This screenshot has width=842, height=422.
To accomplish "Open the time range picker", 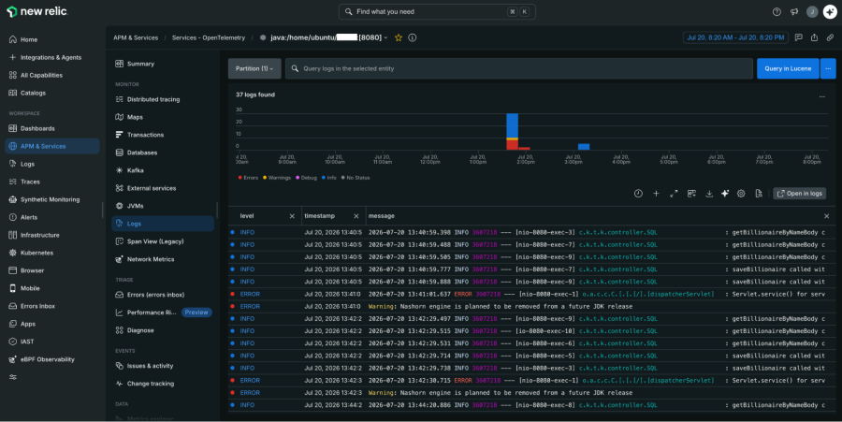I will pos(735,37).
